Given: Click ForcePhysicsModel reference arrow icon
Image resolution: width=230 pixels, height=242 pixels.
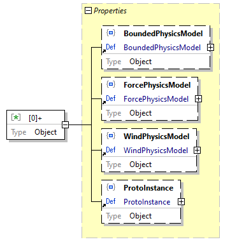Looking at the screenshot, I should click(x=104, y=102).
